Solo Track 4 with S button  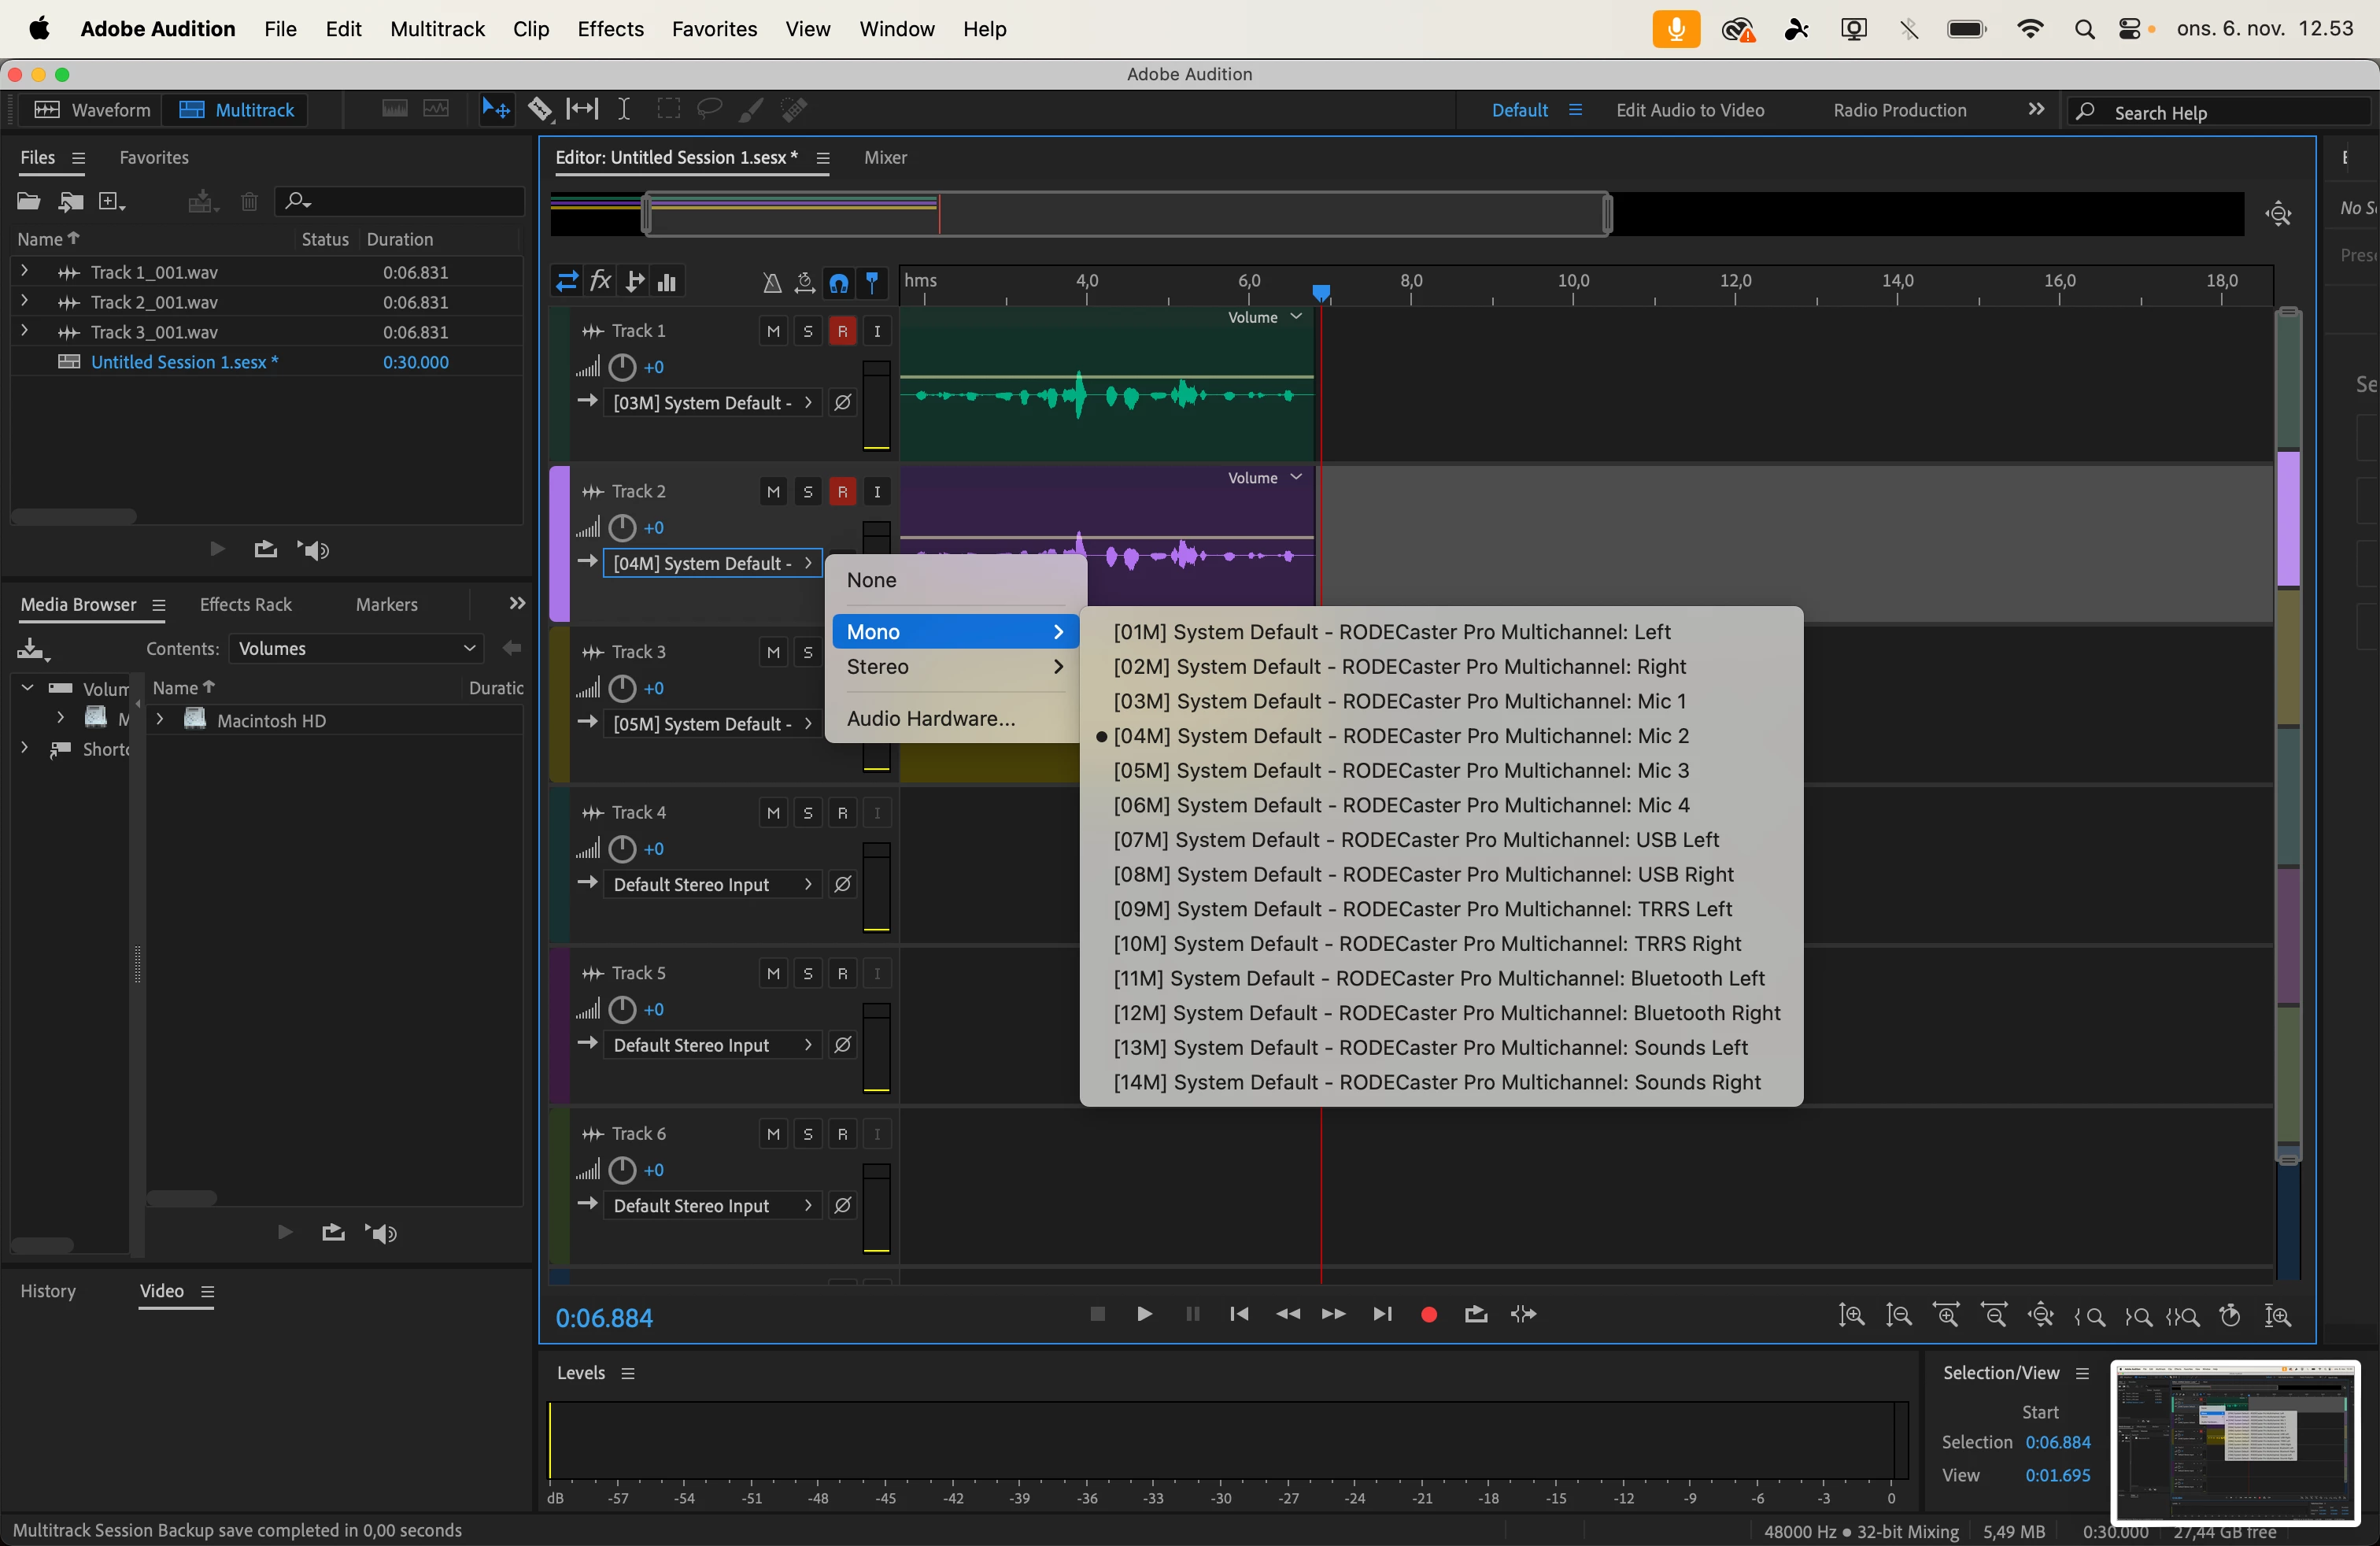click(808, 813)
